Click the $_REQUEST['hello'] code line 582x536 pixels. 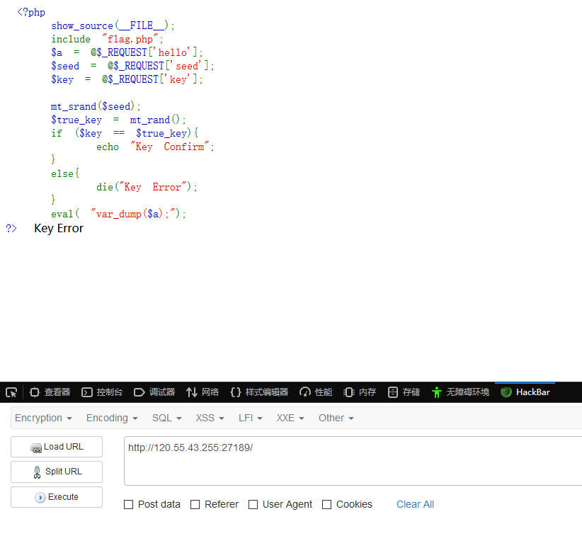(x=127, y=52)
